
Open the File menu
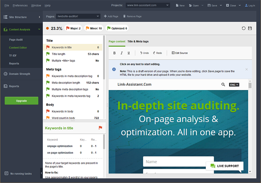[7, 6]
